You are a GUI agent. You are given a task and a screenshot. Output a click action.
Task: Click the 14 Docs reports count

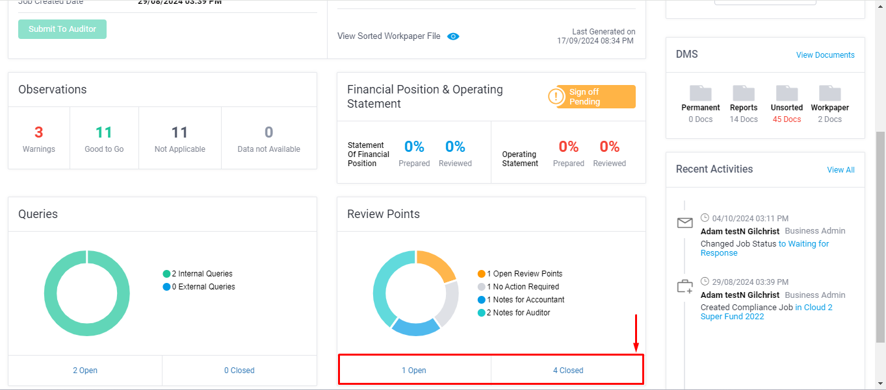pos(744,119)
